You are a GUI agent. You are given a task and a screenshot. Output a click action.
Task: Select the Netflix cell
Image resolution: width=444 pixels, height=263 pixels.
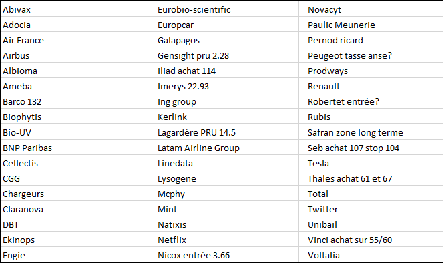[x=228, y=240]
